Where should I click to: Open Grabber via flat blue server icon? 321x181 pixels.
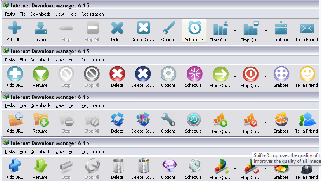[x=281, y=28]
